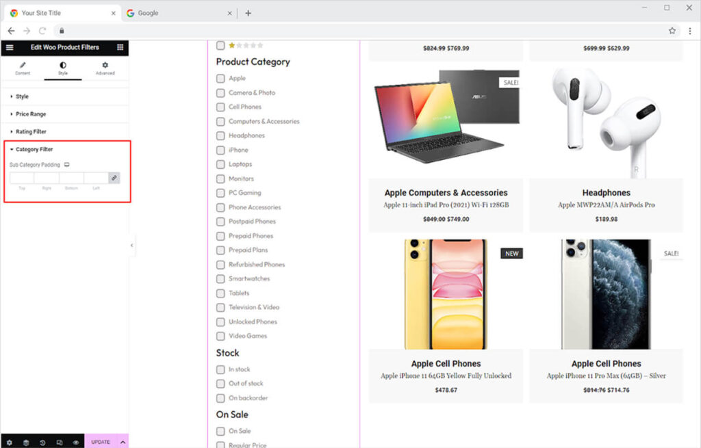
Task: Switch to Responsive Mode device icon
Action: pyautogui.click(x=58, y=442)
